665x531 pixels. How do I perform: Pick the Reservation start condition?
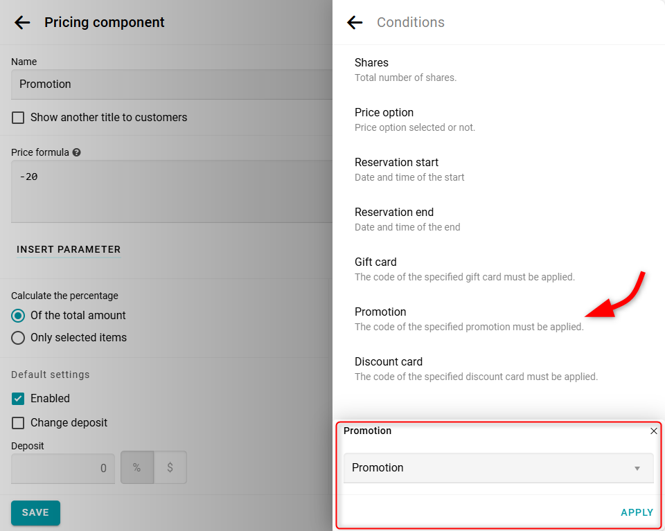(396, 163)
